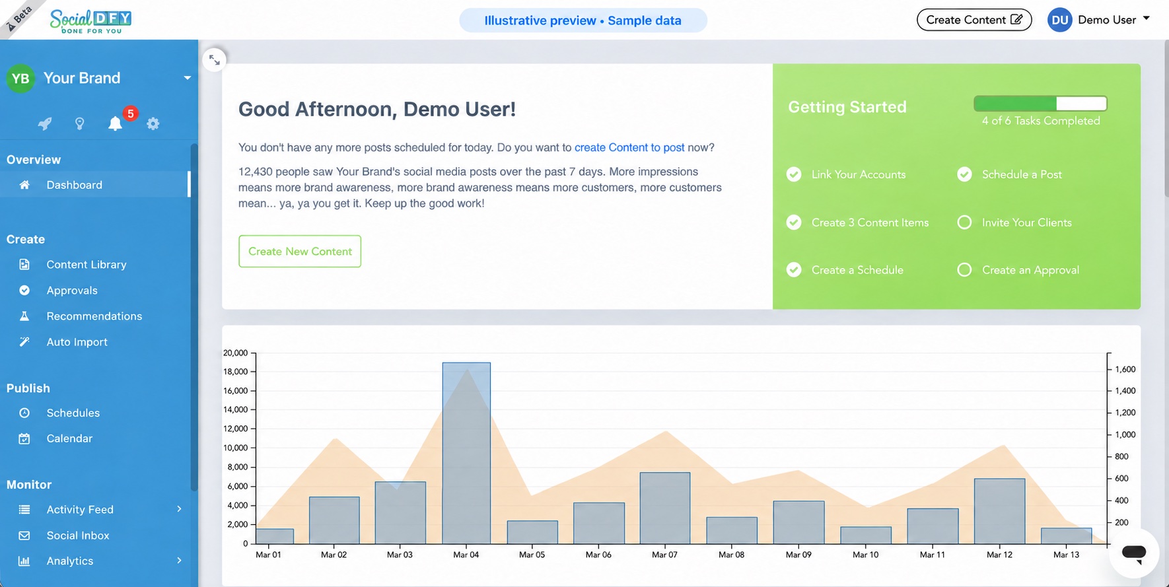Screen dimensions: 1169x587
Task: Click the Mar 07 bar in chart
Action: coord(665,508)
